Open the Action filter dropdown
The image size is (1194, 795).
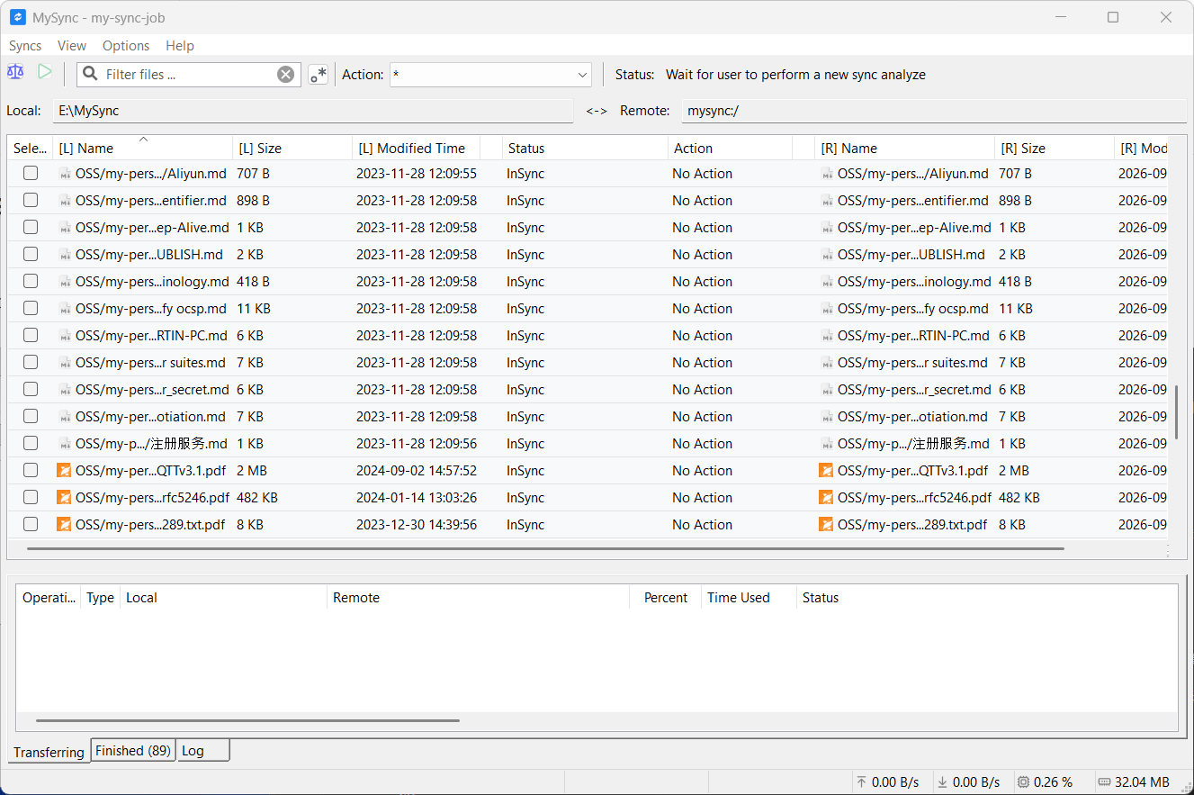(x=490, y=75)
